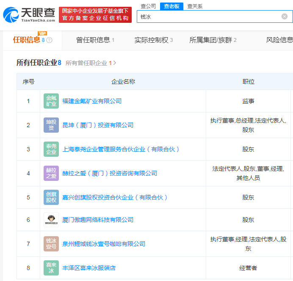
Task: Click the help question mark beside 任职信息
Action: point(50,40)
